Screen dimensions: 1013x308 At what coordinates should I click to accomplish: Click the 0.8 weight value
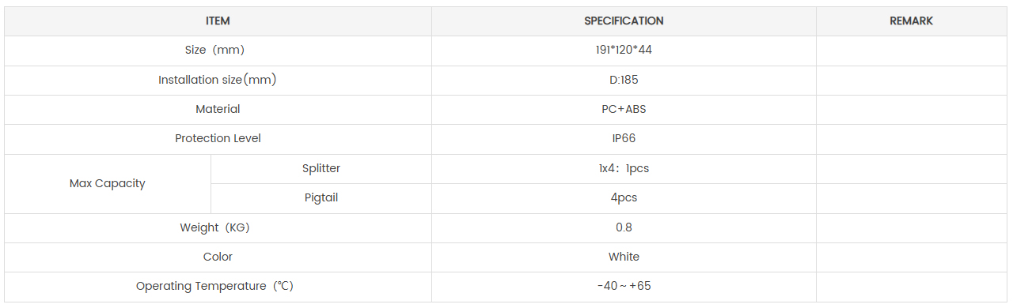(x=624, y=227)
